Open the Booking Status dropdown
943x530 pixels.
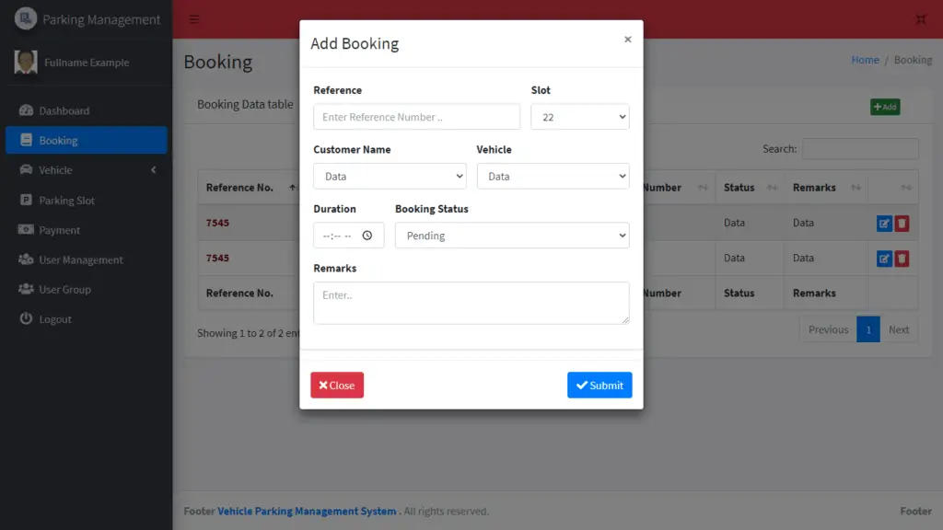(511, 236)
